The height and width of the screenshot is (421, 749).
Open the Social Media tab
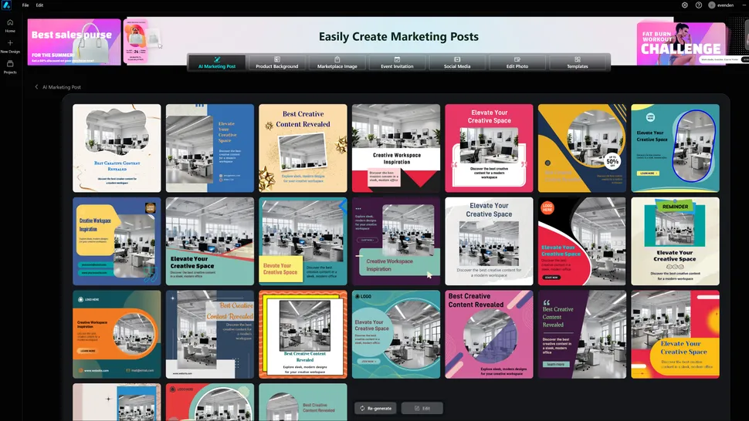pos(457,62)
